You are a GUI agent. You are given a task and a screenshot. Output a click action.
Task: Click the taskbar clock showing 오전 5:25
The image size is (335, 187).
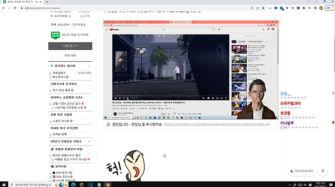pyautogui.click(x=320, y=184)
